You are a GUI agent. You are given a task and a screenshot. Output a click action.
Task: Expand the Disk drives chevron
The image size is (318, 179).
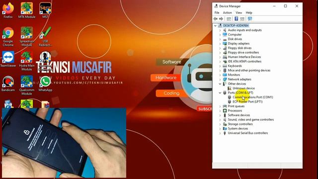[220, 39]
